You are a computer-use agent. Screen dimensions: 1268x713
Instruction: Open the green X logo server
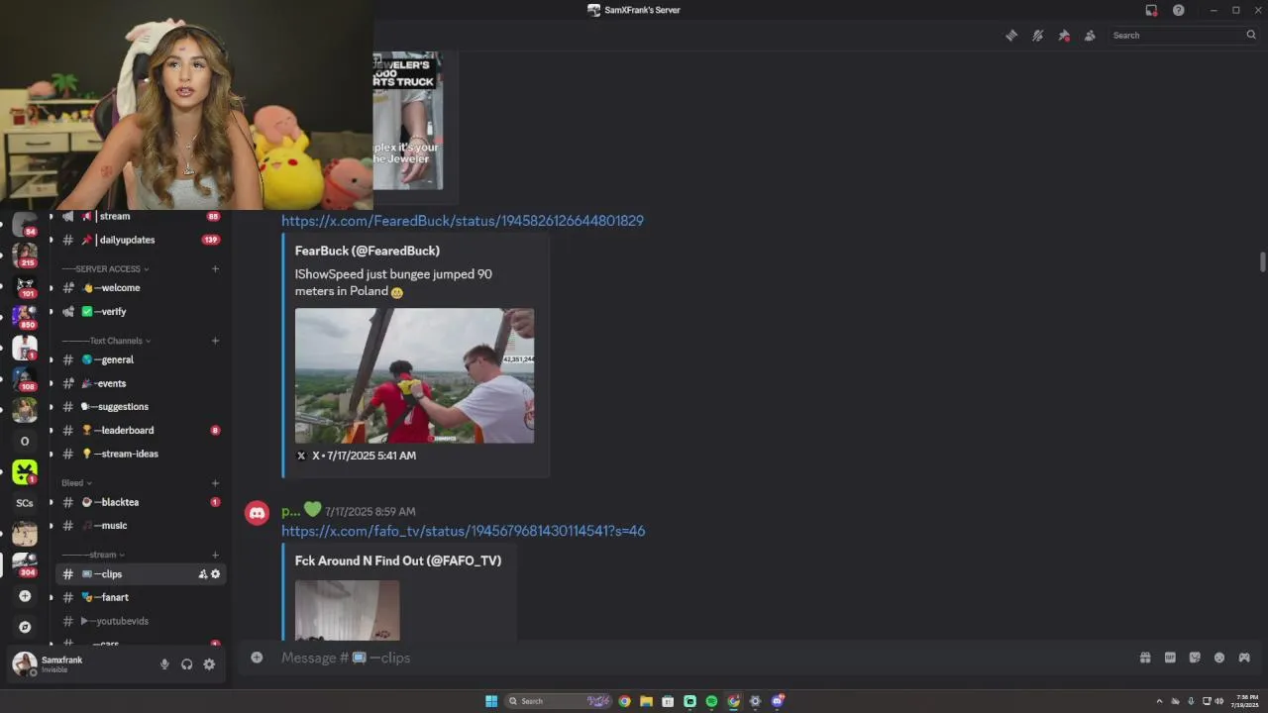[25, 471]
